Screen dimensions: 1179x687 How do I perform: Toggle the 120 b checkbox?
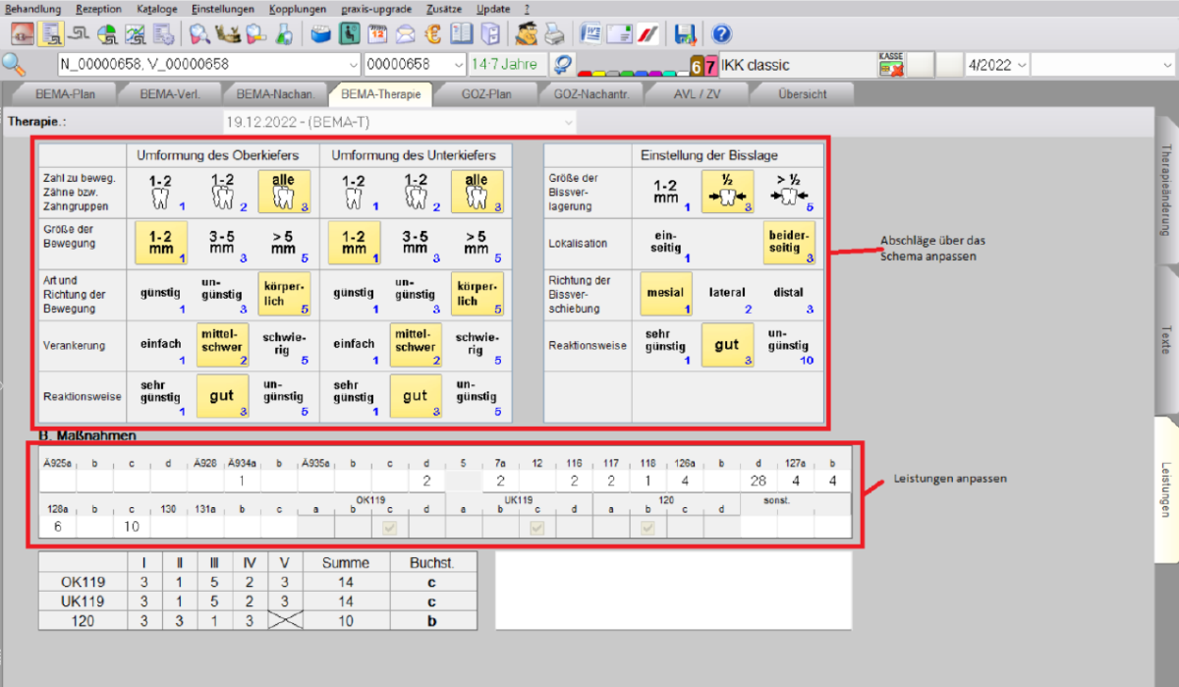[x=648, y=528]
